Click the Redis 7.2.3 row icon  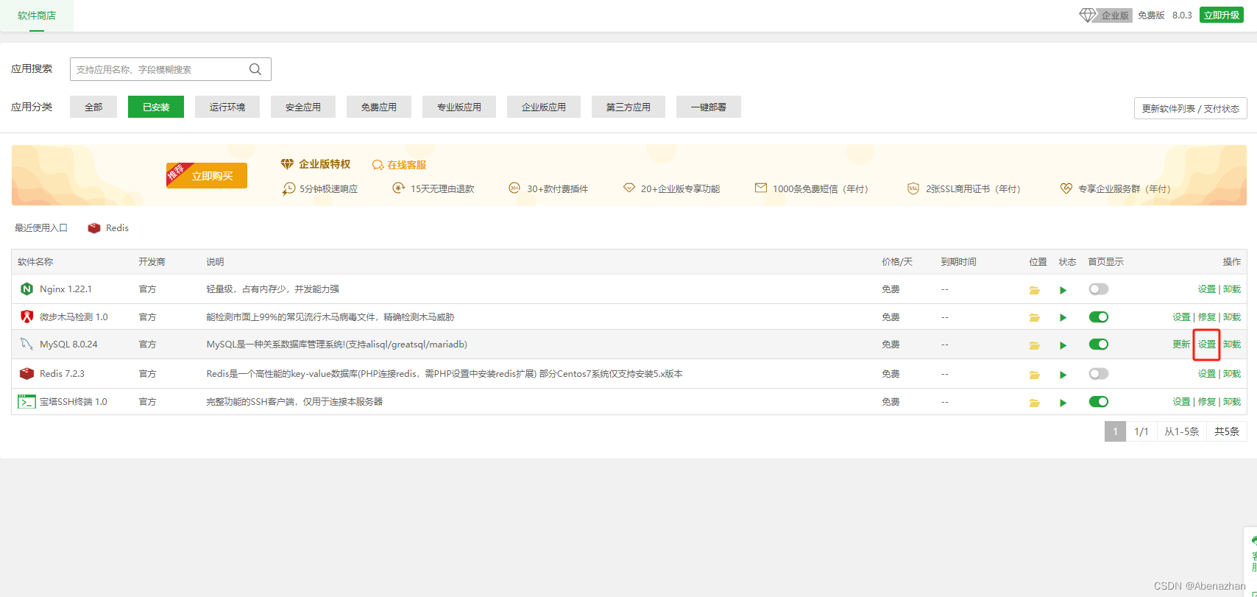27,374
